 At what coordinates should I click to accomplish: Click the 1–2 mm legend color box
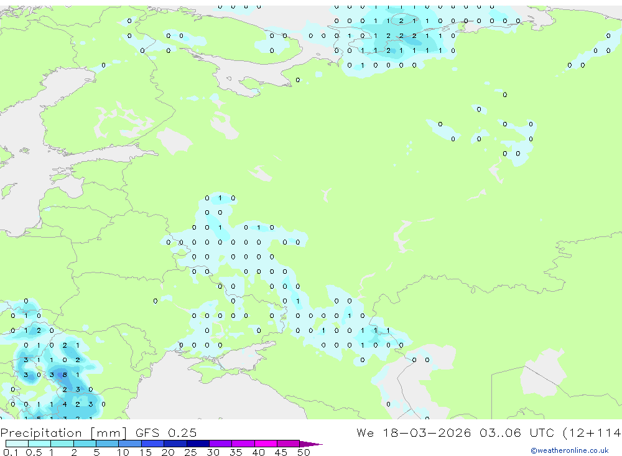pyautogui.click(x=62, y=444)
